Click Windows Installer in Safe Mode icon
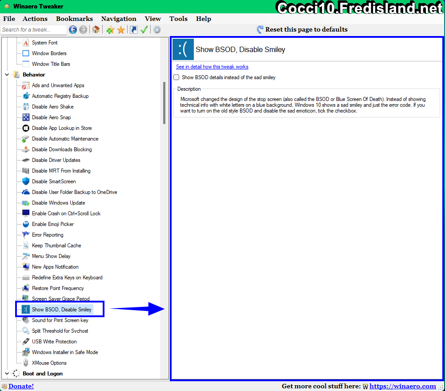The width and height of the screenshot is (445, 391). (26, 352)
